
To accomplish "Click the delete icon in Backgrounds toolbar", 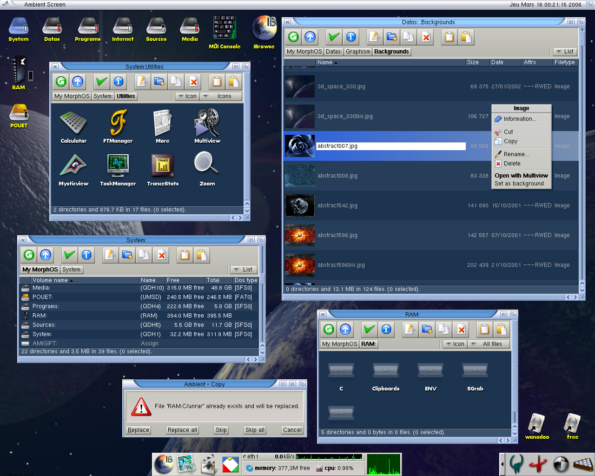I will pos(426,37).
